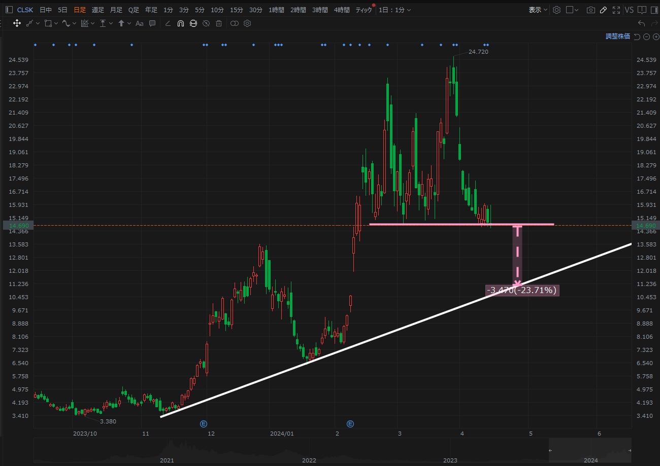
Task: Select the move/crosshair cursor tool
Action: tap(17, 23)
